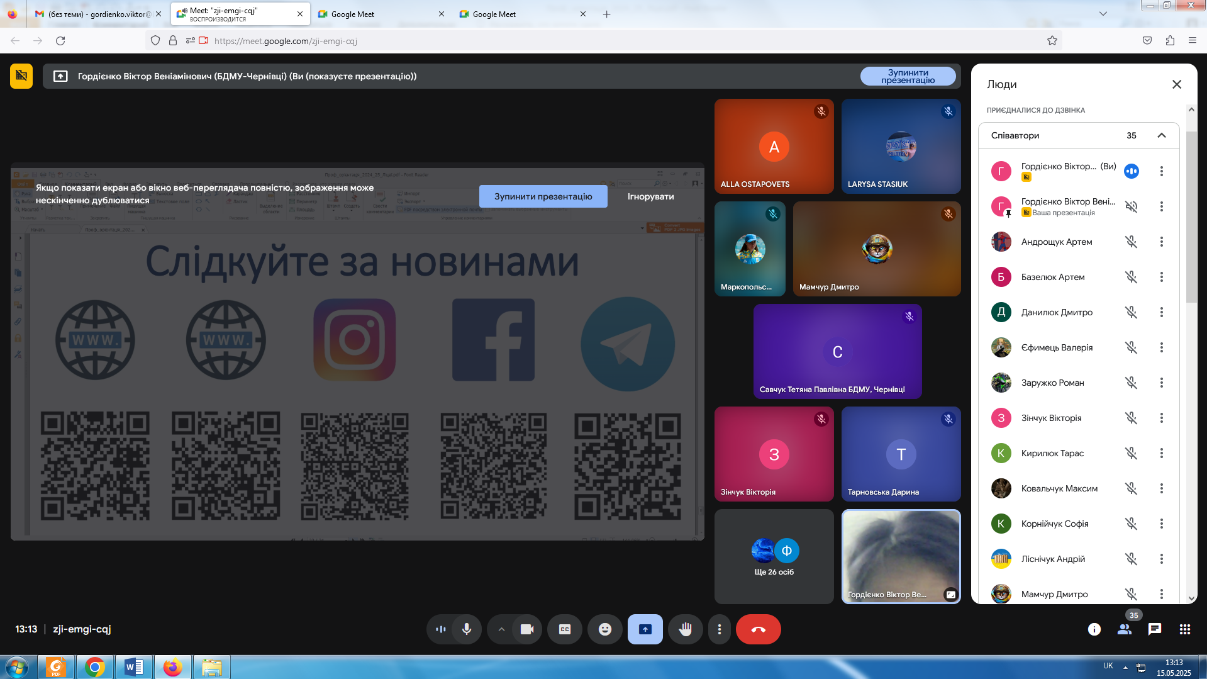
Task: Mute Заружко Роман in participants list
Action: click(x=1131, y=383)
